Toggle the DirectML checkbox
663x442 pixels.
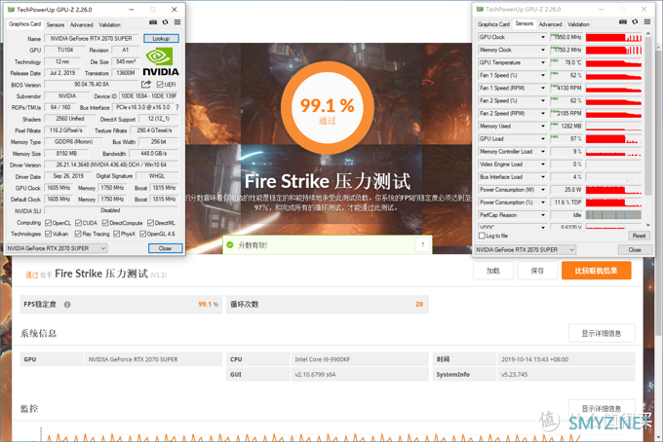click(150, 223)
